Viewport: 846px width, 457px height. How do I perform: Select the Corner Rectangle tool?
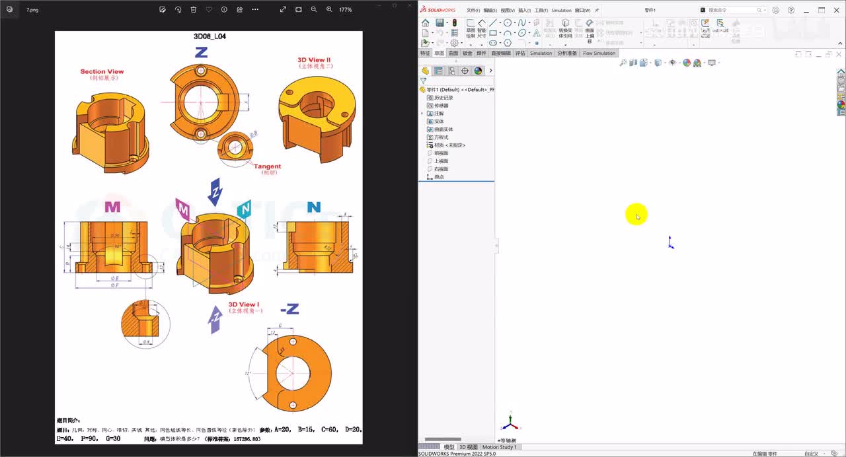492,32
